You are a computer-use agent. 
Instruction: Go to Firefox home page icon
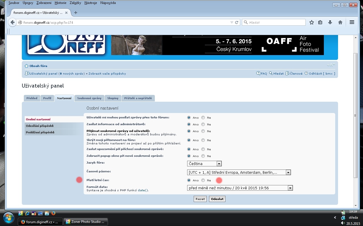point(340,23)
